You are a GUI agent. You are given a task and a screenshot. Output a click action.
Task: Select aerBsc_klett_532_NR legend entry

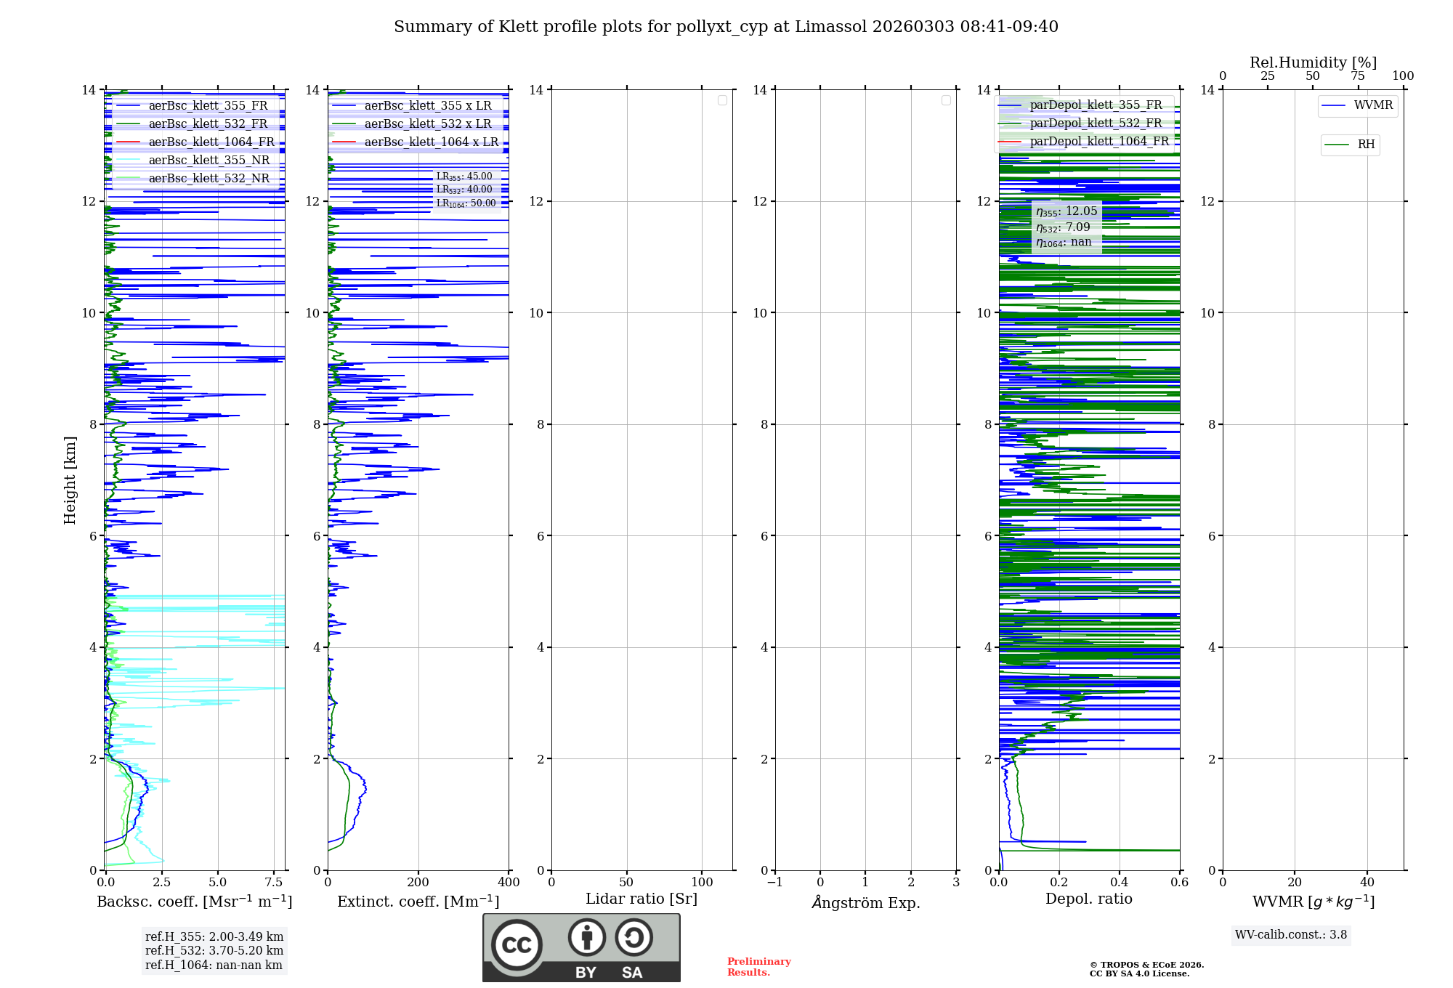click(209, 179)
